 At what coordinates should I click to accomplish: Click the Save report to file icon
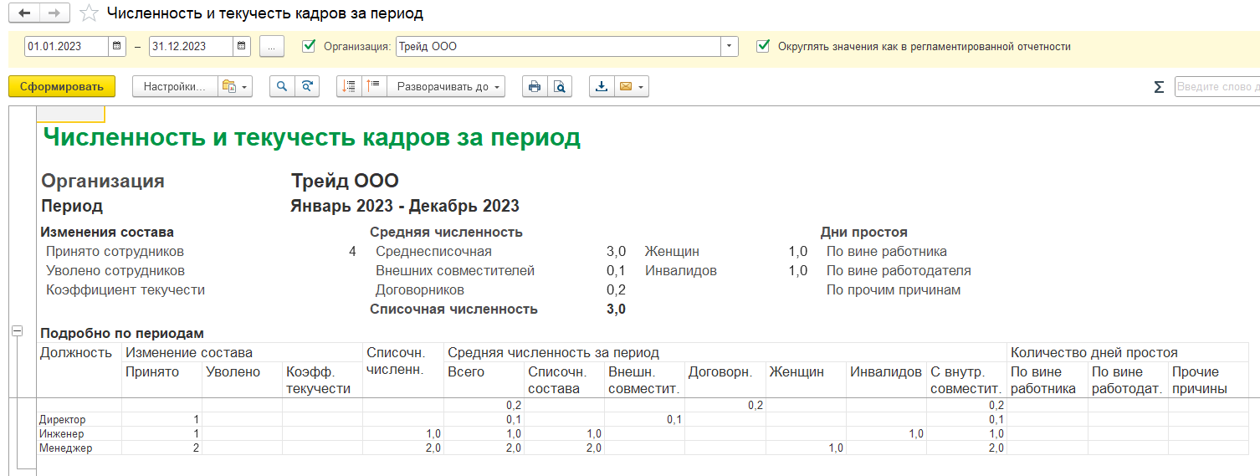[602, 86]
